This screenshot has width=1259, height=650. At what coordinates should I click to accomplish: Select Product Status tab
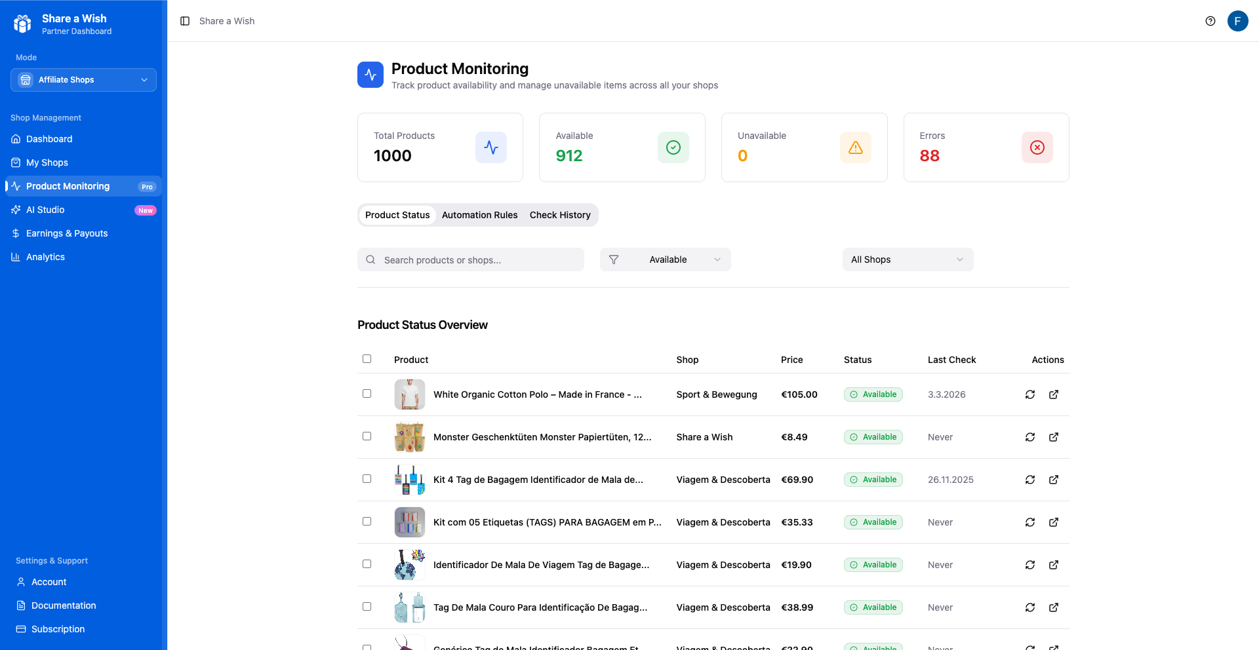click(x=397, y=215)
